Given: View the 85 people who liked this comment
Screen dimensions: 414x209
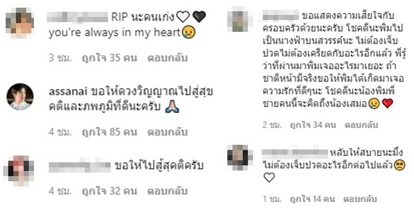Looking at the screenshot, I should click(x=110, y=132).
